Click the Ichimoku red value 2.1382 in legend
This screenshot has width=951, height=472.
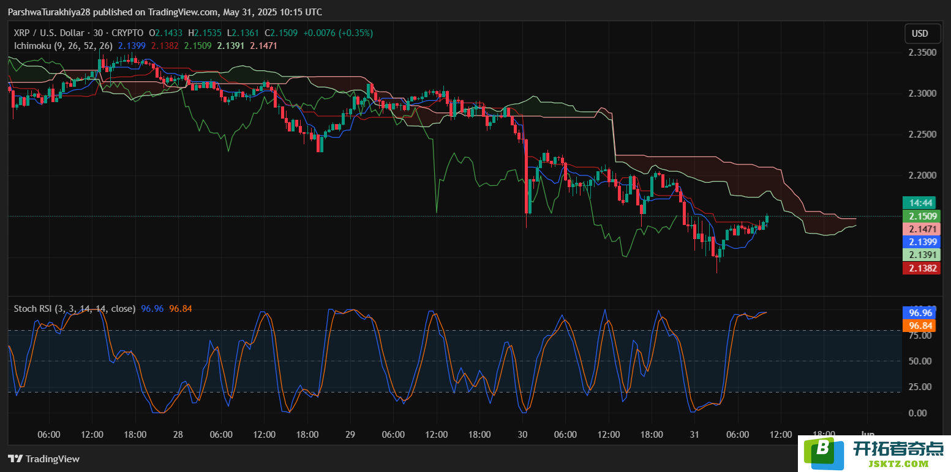pyautogui.click(x=165, y=45)
